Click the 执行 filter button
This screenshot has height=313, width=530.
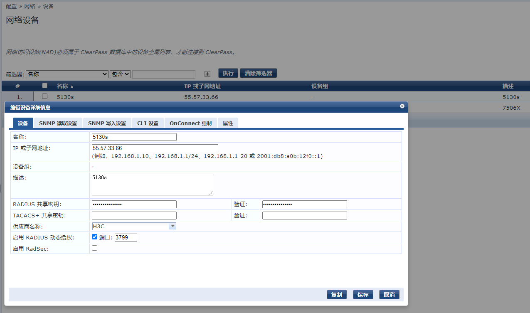(x=228, y=73)
